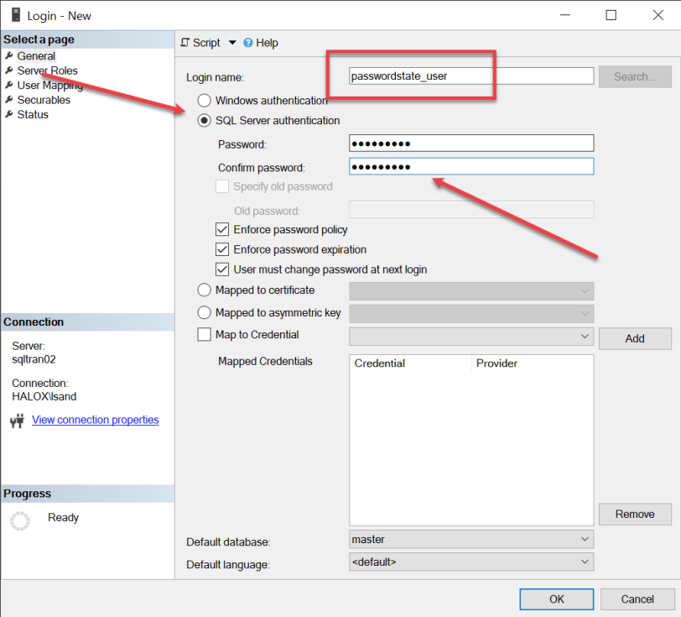The width and height of the screenshot is (681, 617).
Task: Uncheck User must change password at next login
Action: 222,269
